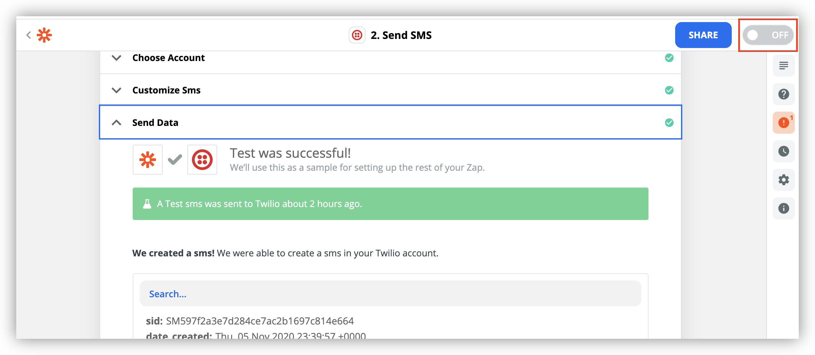Screen dimensions: 815x355
Task: Turn the Zap ON with the toggle
Action: point(768,35)
